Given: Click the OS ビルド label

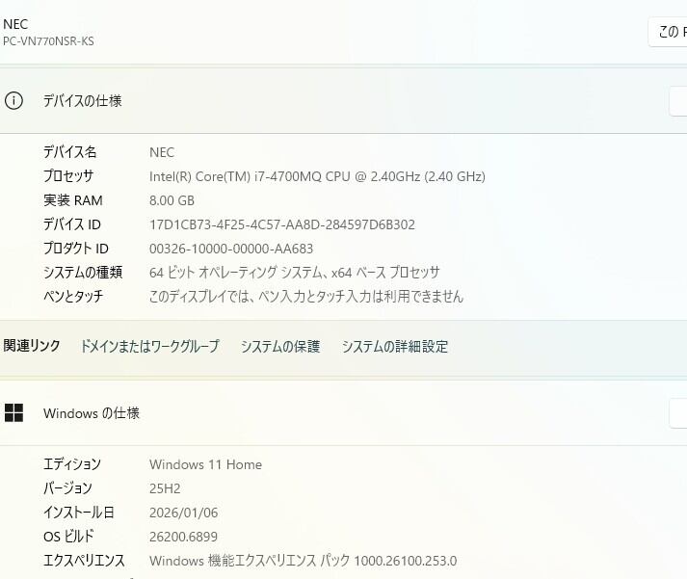Looking at the screenshot, I should coord(68,536).
